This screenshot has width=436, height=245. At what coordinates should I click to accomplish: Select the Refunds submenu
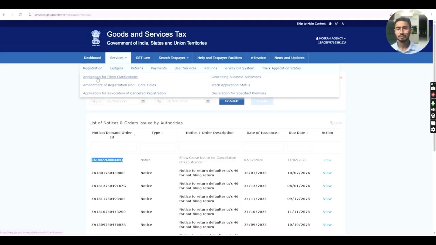pyautogui.click(x=211, y=68)
